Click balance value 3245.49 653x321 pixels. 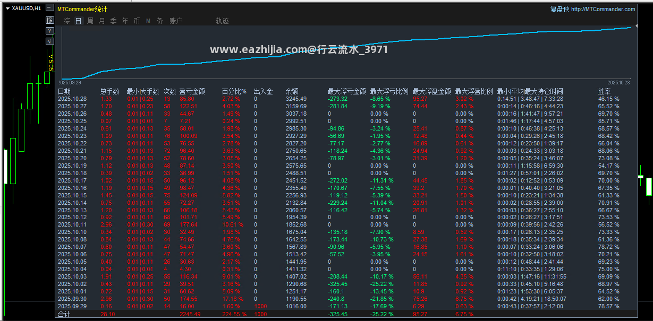296,99
